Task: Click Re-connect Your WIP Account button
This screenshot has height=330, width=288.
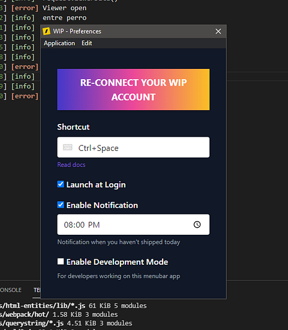Action: 133,89
